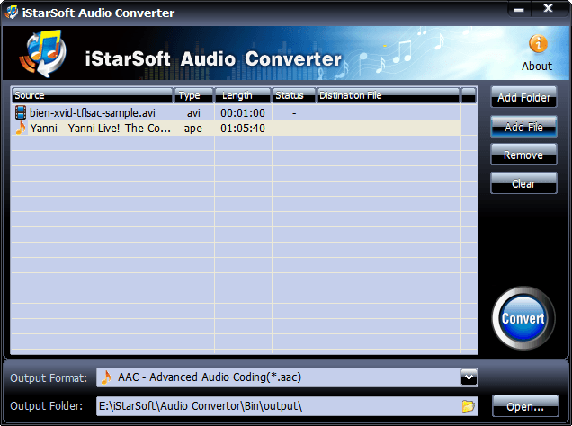Image resolution: width=572 pixels, height=426 pixels.
Task: Click the film icon beside bien-xvid file
Action: [x=21, y=113]
